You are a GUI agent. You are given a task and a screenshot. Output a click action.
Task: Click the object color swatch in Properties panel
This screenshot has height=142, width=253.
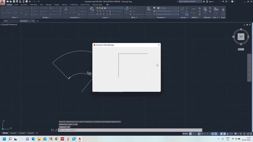pyautogui.click(x=154, y=8)
